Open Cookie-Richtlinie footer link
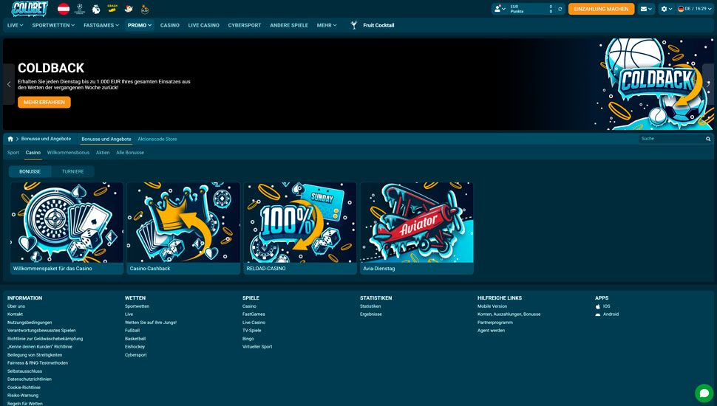Viewport: 717px width, 406px height. click(24, 388)
